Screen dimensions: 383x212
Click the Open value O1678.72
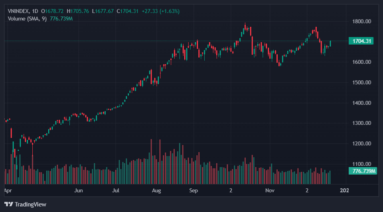point(55,11)
